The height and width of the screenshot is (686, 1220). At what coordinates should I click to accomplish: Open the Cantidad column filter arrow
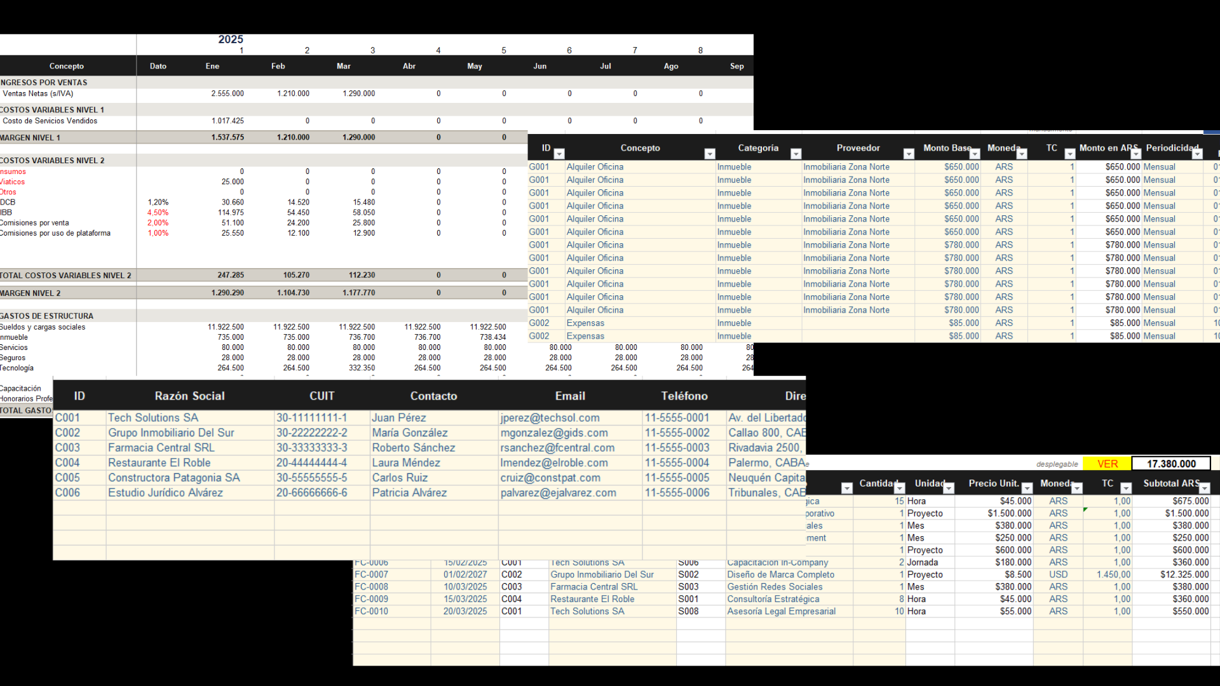coord(899,488)
